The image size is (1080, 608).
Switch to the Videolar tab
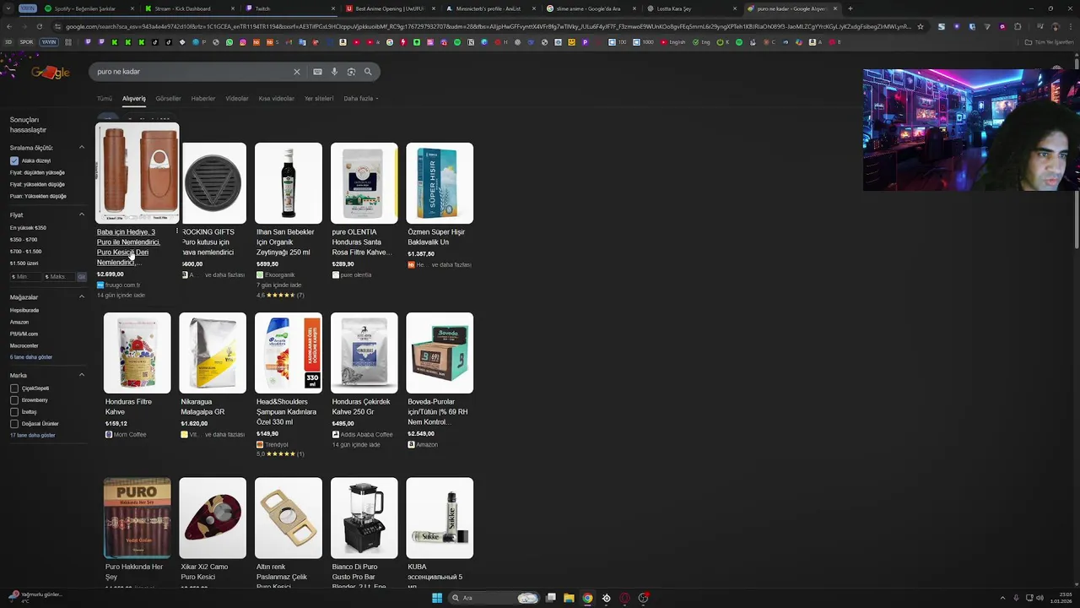(237, 99)
